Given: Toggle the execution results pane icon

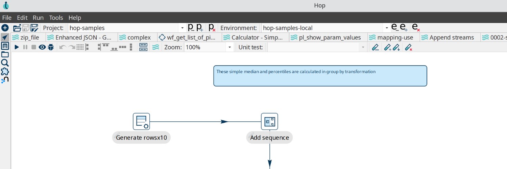Looking at the screenshot, I should (x=143, y=47).
